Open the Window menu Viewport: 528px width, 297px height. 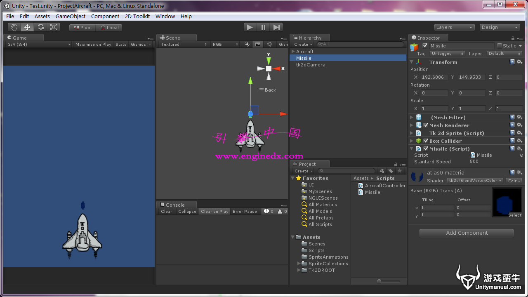coord(165,16)
